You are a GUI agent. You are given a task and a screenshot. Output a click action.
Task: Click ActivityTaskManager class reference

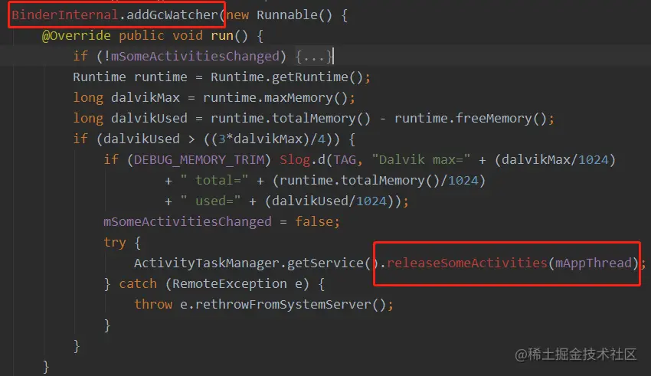206,263
